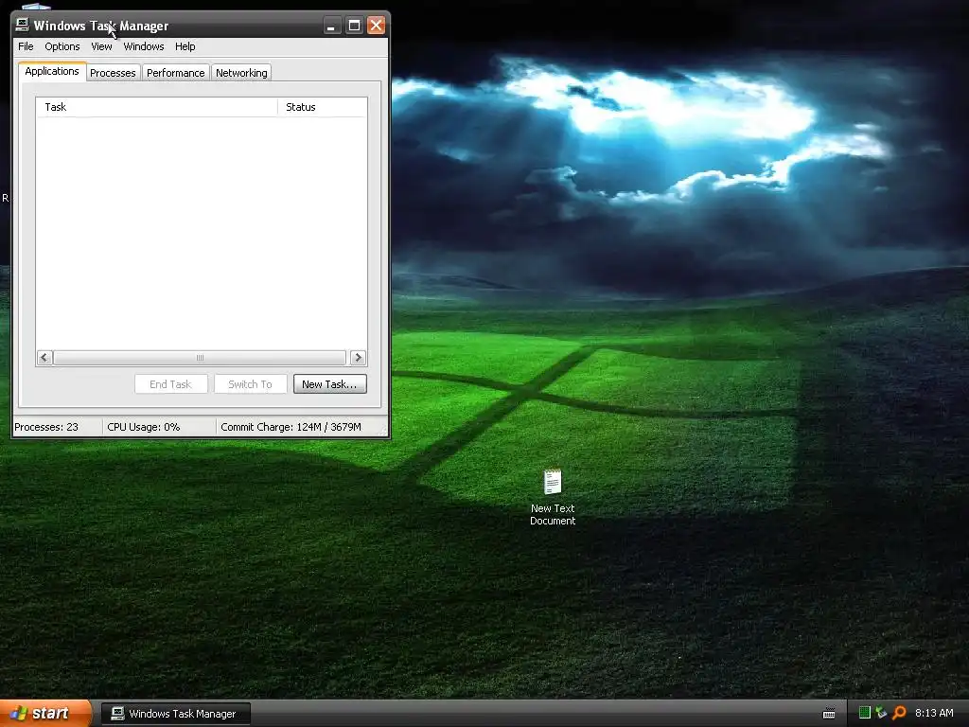Open the Options menu
Screen dimensions: 969x727
coord(62,46)
